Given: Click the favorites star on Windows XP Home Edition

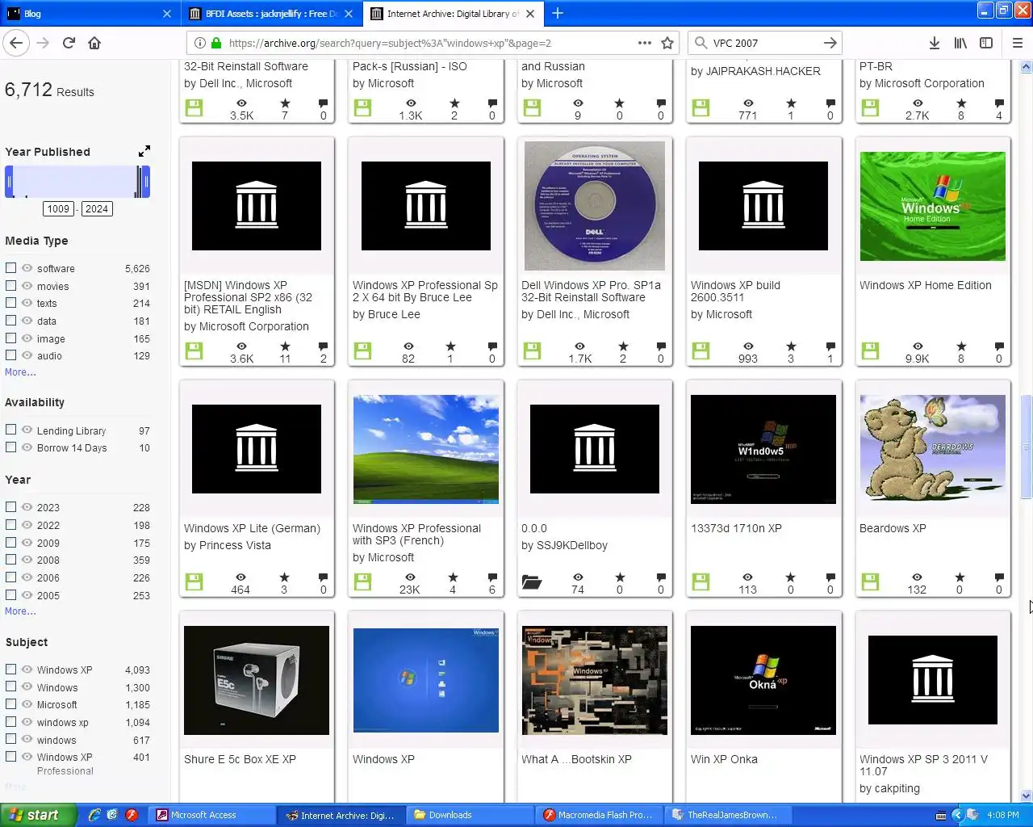Looking at the screenshot, I should point(960,346).
